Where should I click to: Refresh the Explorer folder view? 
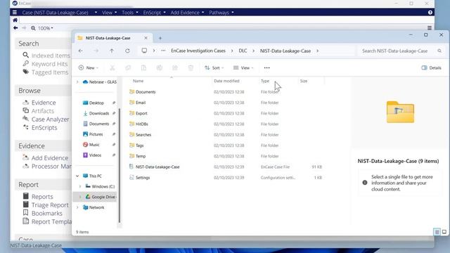(x=127, y=51)
